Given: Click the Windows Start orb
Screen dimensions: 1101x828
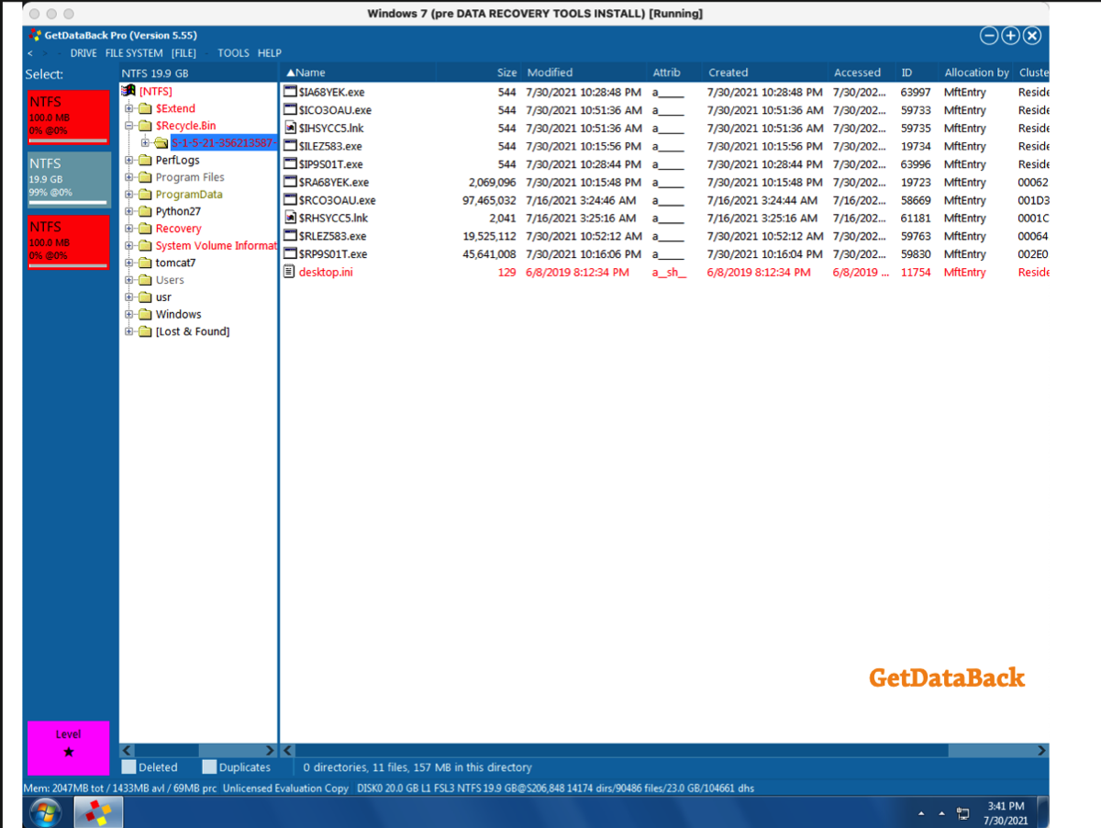Looking at the screenshot, I should (45, 811).
